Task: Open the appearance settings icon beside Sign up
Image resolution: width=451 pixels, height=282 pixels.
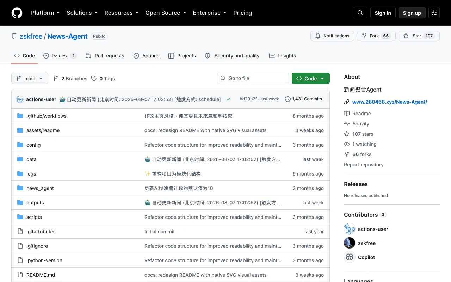Action: 434,13
